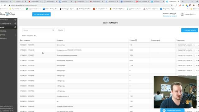Open the Помощь sidebar menu item
Viewport: 199px width, 112px height.
3,31
